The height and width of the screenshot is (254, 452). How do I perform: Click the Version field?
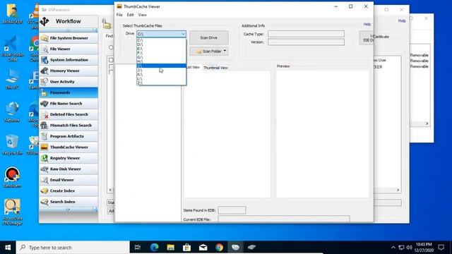click(x=306, y=42)
